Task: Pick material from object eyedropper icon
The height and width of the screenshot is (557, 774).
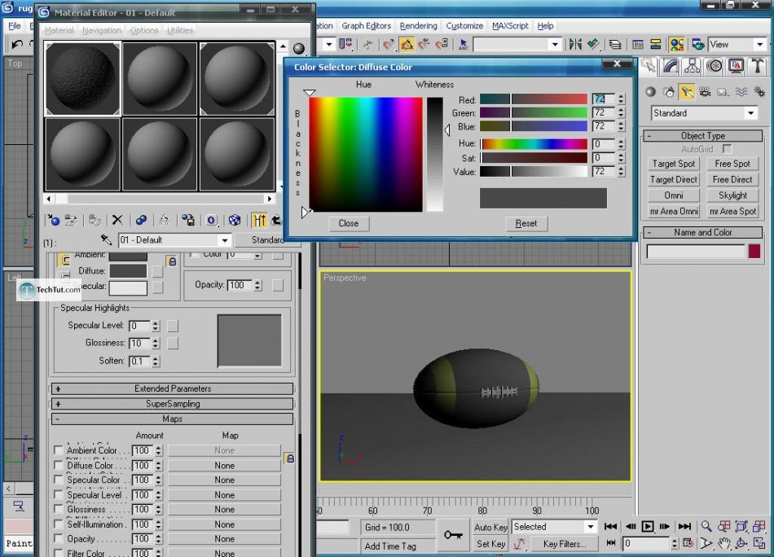Action: [x=106, y=239]
